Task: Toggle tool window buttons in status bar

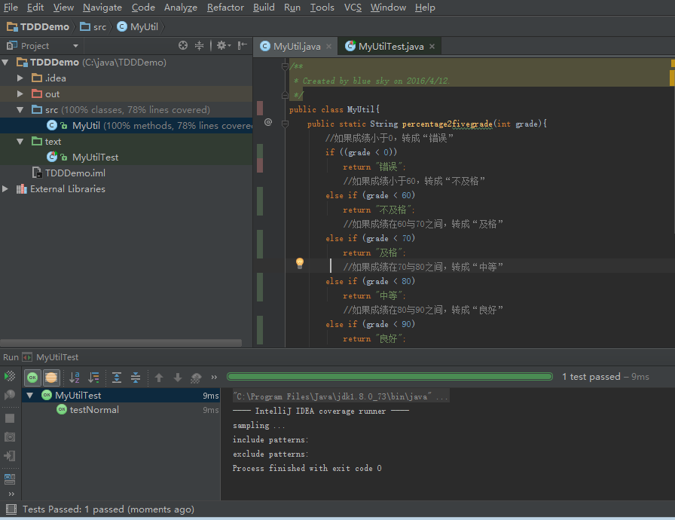Action: pyautogui.click(x=11, y=509)
